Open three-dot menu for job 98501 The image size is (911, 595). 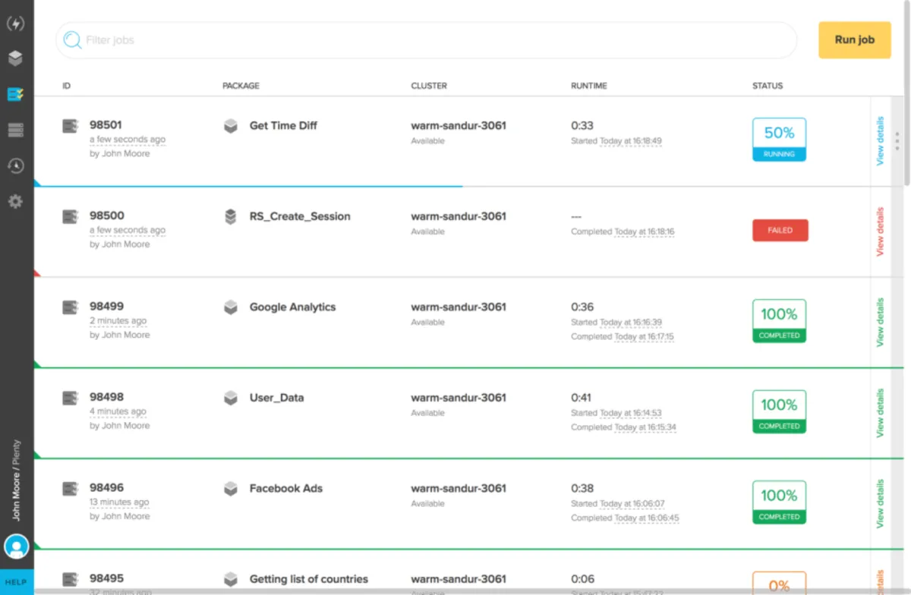[897, 140]
